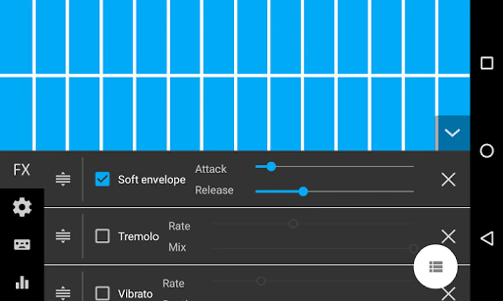Enable the Vibrato checkbox
Image resolution: width=503 pixels, height=301 pixels.
(x=102, y=293)
